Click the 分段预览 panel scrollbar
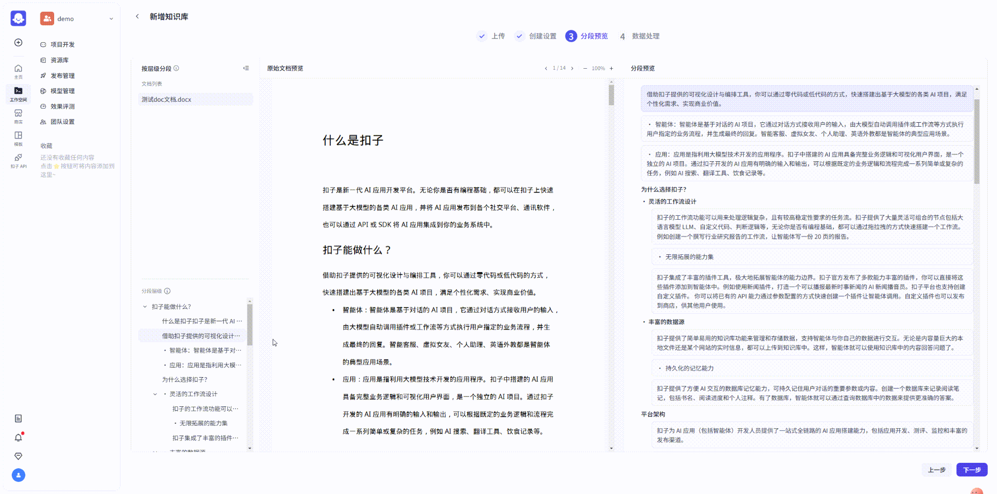Image resolution: width=997 pixels, height=494 pixels. [x=977, y=141]
